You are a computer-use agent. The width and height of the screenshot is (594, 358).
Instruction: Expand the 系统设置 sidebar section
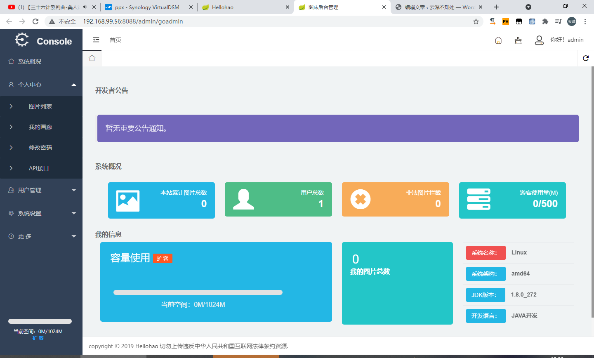41,213
